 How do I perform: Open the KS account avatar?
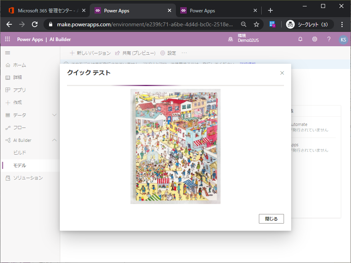point(343,39)
